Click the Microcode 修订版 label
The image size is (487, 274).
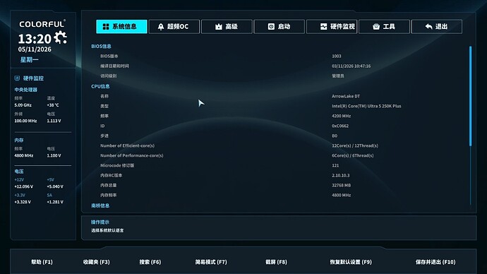coord(117,165)
